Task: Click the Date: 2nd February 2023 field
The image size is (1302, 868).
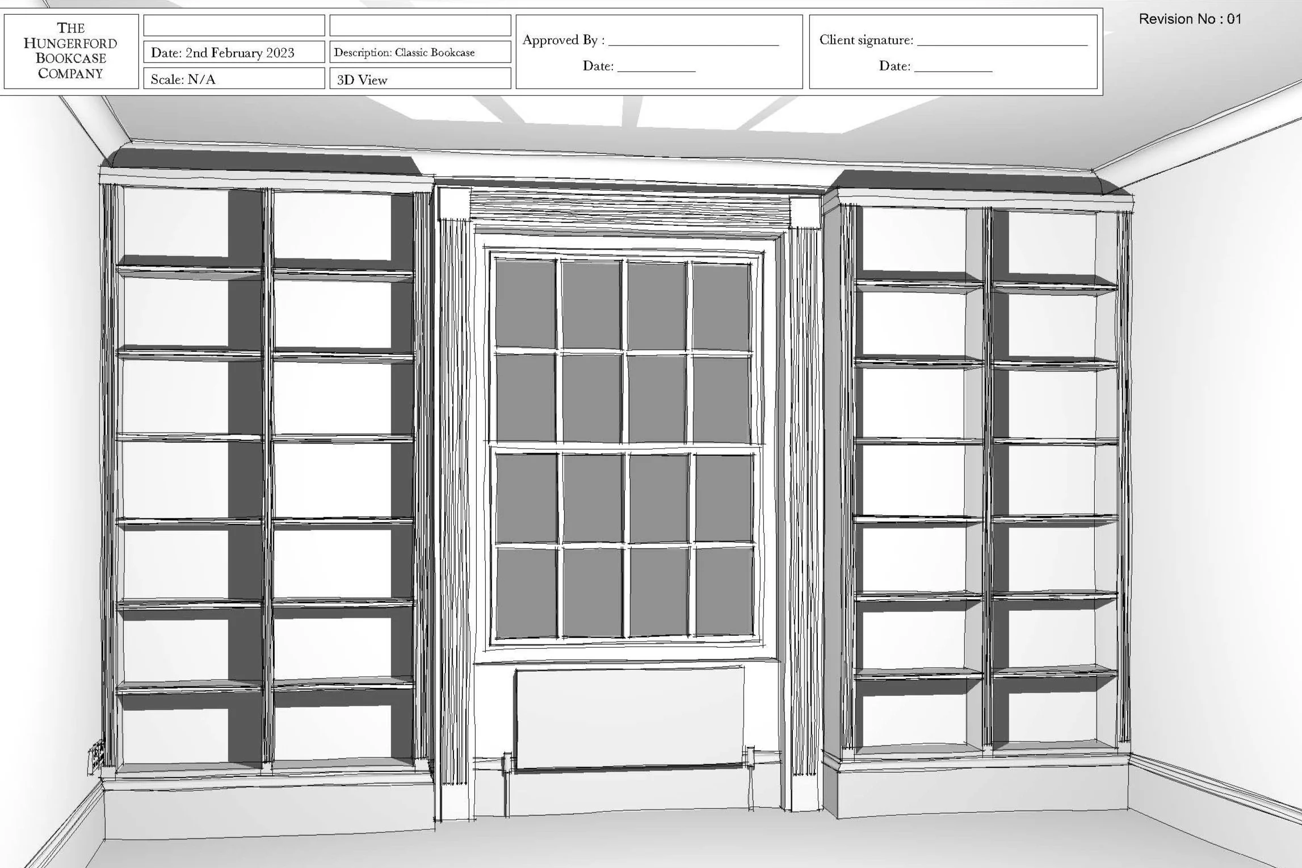Action: coord(234,52)
